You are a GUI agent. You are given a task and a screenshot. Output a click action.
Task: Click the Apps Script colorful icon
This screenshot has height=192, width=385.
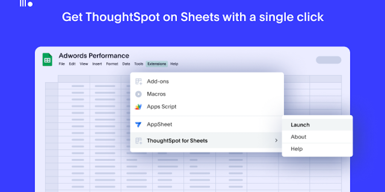tap(138, 107)
